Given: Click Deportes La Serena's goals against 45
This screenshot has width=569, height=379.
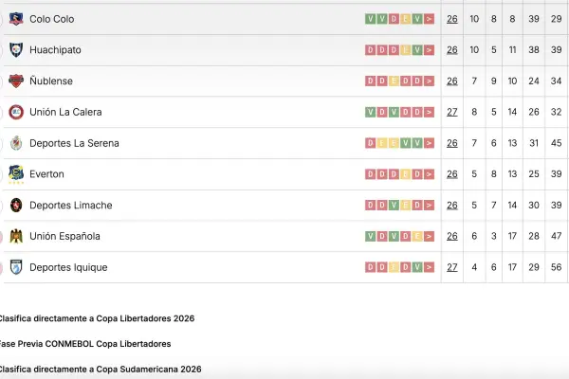Looking at the screenshot, I should point(556,143).
